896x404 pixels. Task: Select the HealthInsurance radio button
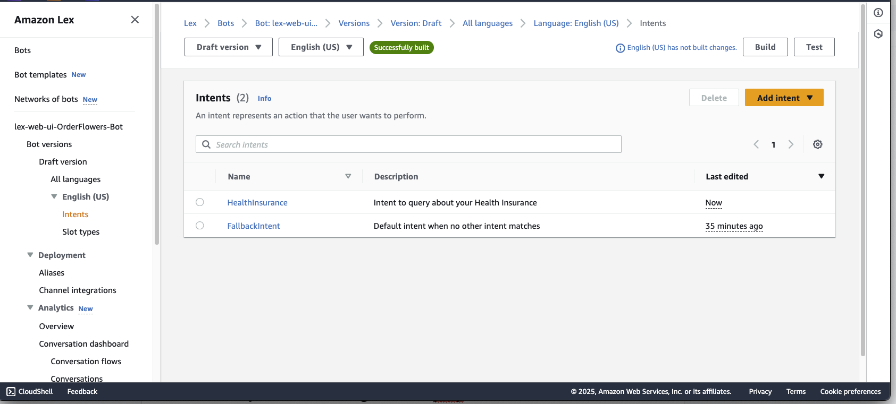(x=200, y=202)
